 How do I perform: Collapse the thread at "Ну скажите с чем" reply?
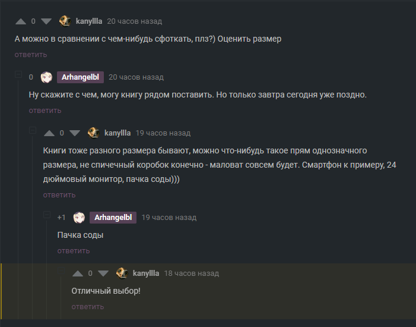pyautogui.click(x=18, y=76)
